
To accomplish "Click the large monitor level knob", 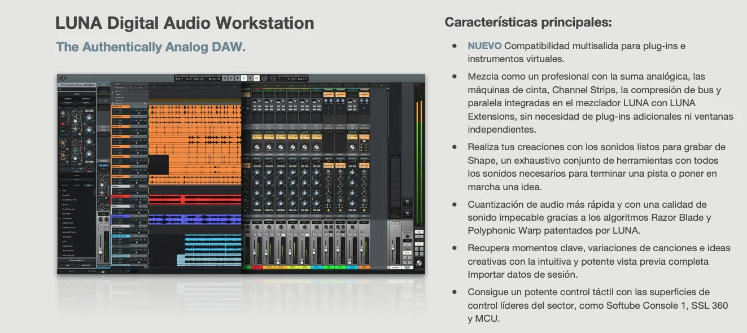I will [419, 263].
